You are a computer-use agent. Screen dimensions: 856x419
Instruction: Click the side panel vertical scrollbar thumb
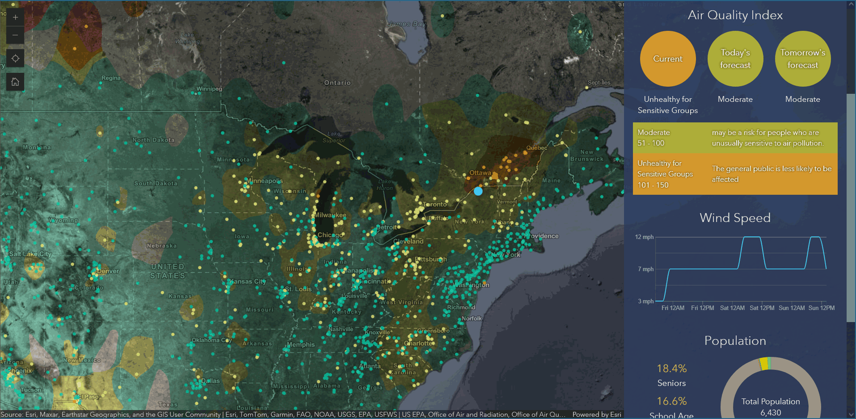pyautogui.click(x=851, y=208)
